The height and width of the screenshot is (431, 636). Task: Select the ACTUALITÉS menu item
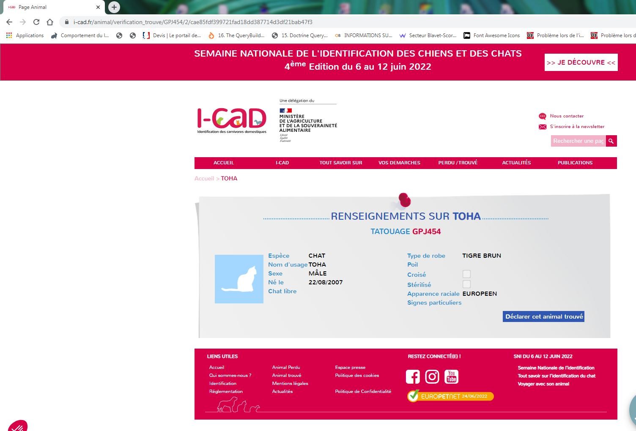point(516,163)
